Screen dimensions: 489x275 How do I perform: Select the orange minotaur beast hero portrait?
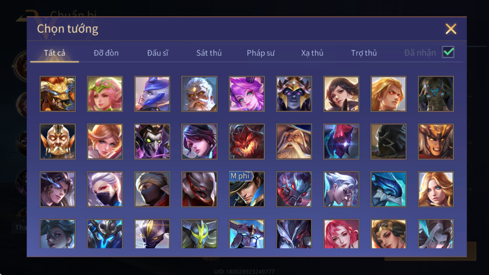click(58, 94)
